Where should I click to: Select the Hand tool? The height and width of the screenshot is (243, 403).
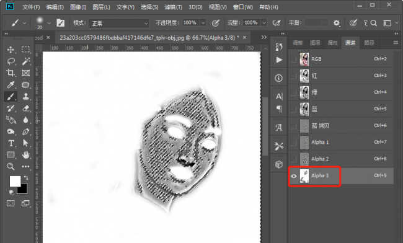click(25, 154)
